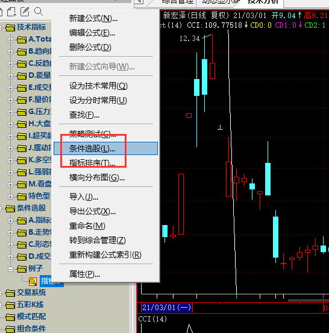Click the 12.34 high price label

click(189, 39)
